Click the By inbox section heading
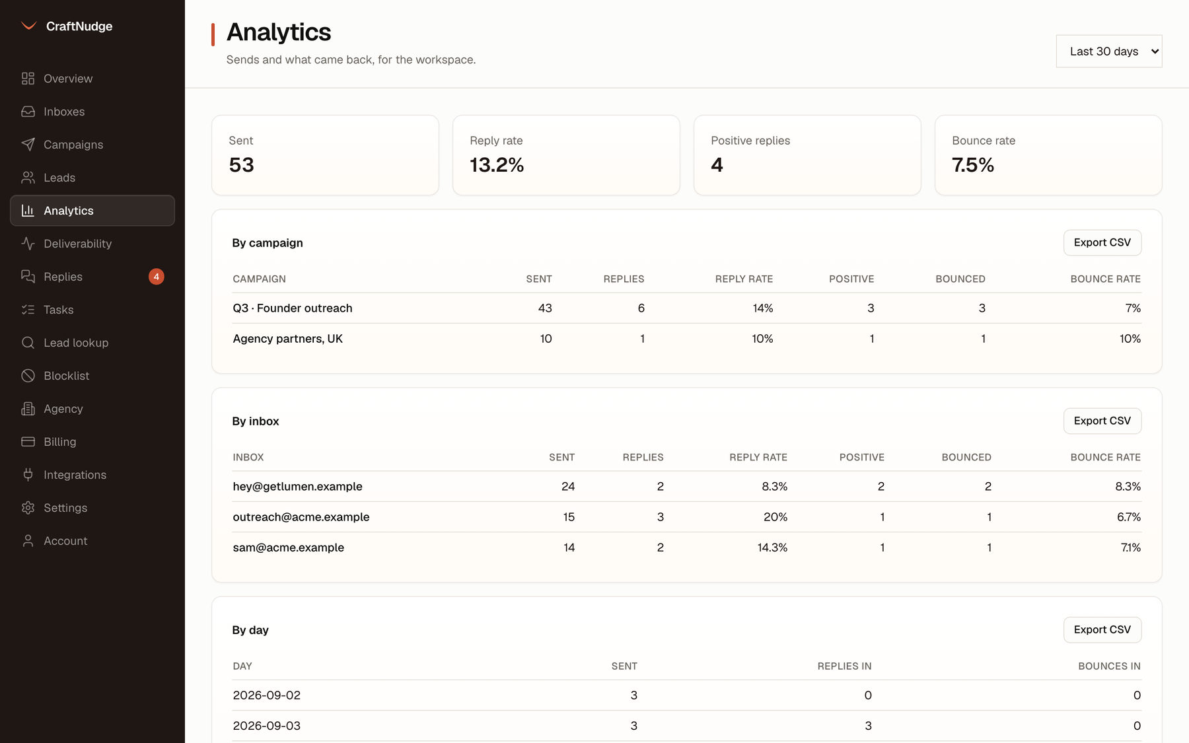 [256, 421]
